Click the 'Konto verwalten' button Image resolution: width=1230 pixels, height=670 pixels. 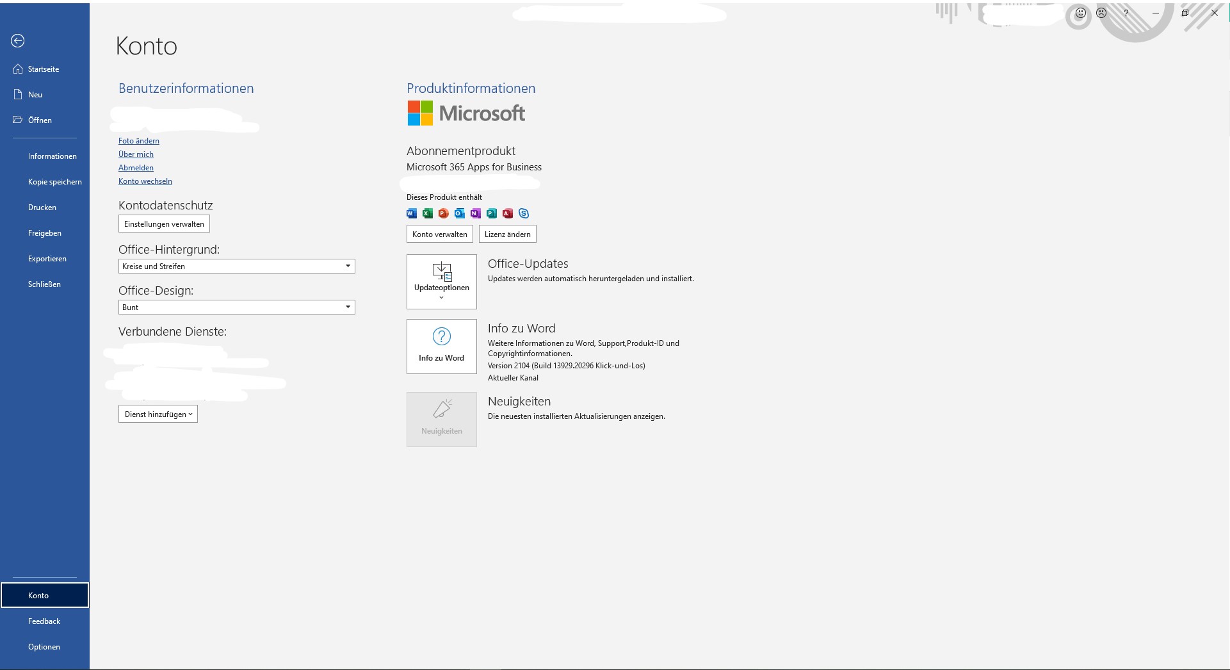439,234
